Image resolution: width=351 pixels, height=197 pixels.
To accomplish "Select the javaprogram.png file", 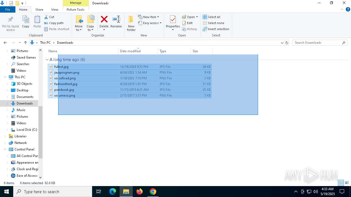I will point(130,73).
